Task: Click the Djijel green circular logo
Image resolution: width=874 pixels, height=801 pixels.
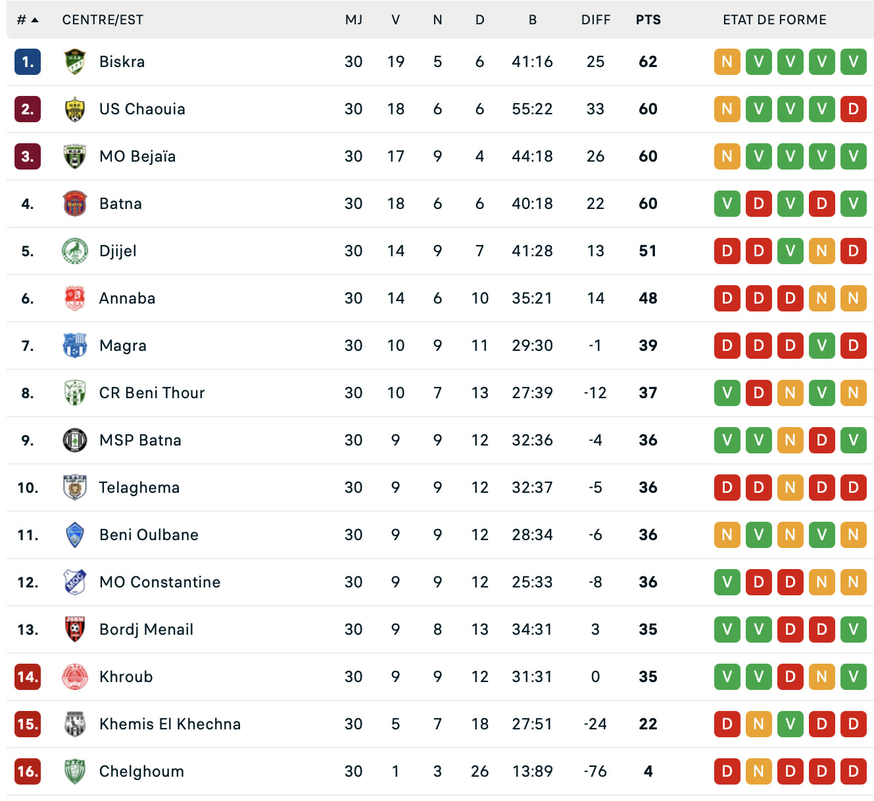Action: tap(75, 251)
